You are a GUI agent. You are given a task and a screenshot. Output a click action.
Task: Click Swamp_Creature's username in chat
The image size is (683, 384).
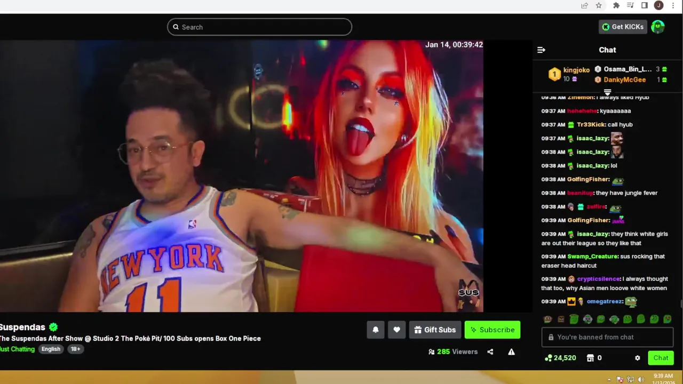tap(592, 257)
